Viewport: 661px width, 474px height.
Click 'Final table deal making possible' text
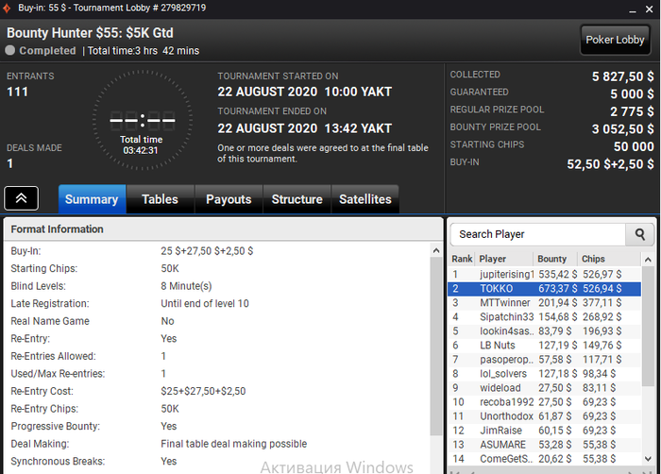point(233,444)
